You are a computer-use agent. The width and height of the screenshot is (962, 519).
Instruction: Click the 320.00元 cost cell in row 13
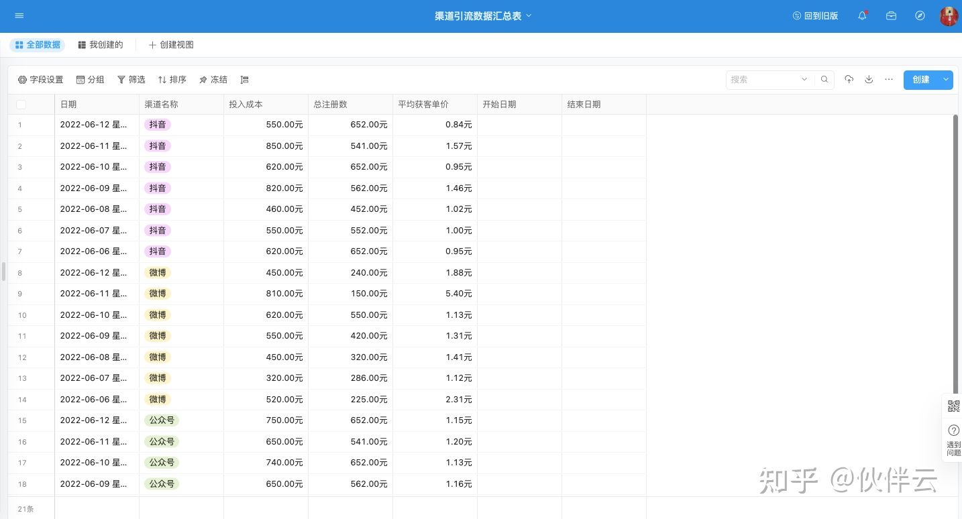(x=266, y=378)
